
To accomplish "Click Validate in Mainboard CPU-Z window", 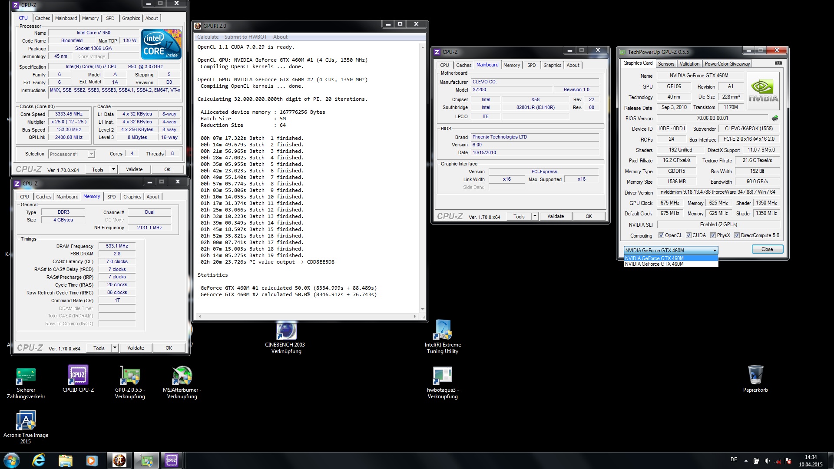I will (556, 216).
